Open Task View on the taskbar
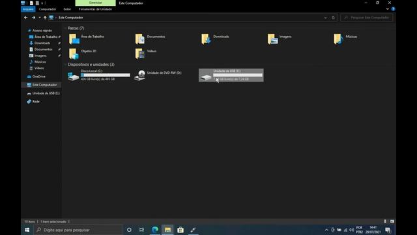The image size is (417, 235). point(142,230)
